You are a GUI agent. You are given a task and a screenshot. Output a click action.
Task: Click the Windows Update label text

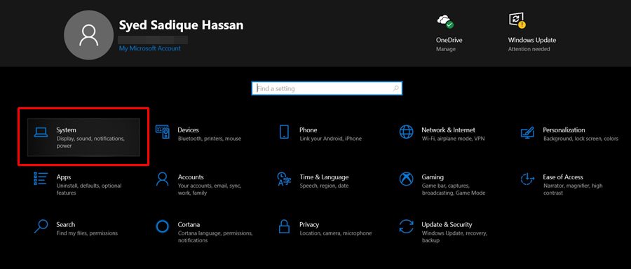click(x=532, y=40)
